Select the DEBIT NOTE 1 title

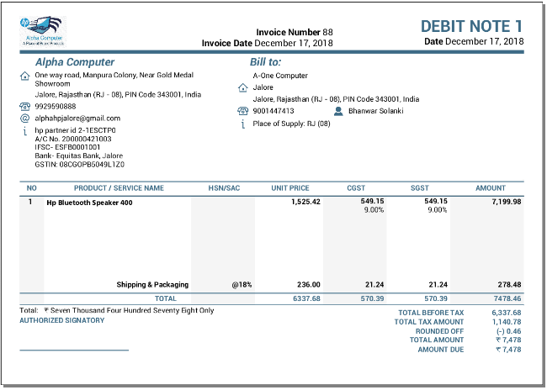point(471,26)
